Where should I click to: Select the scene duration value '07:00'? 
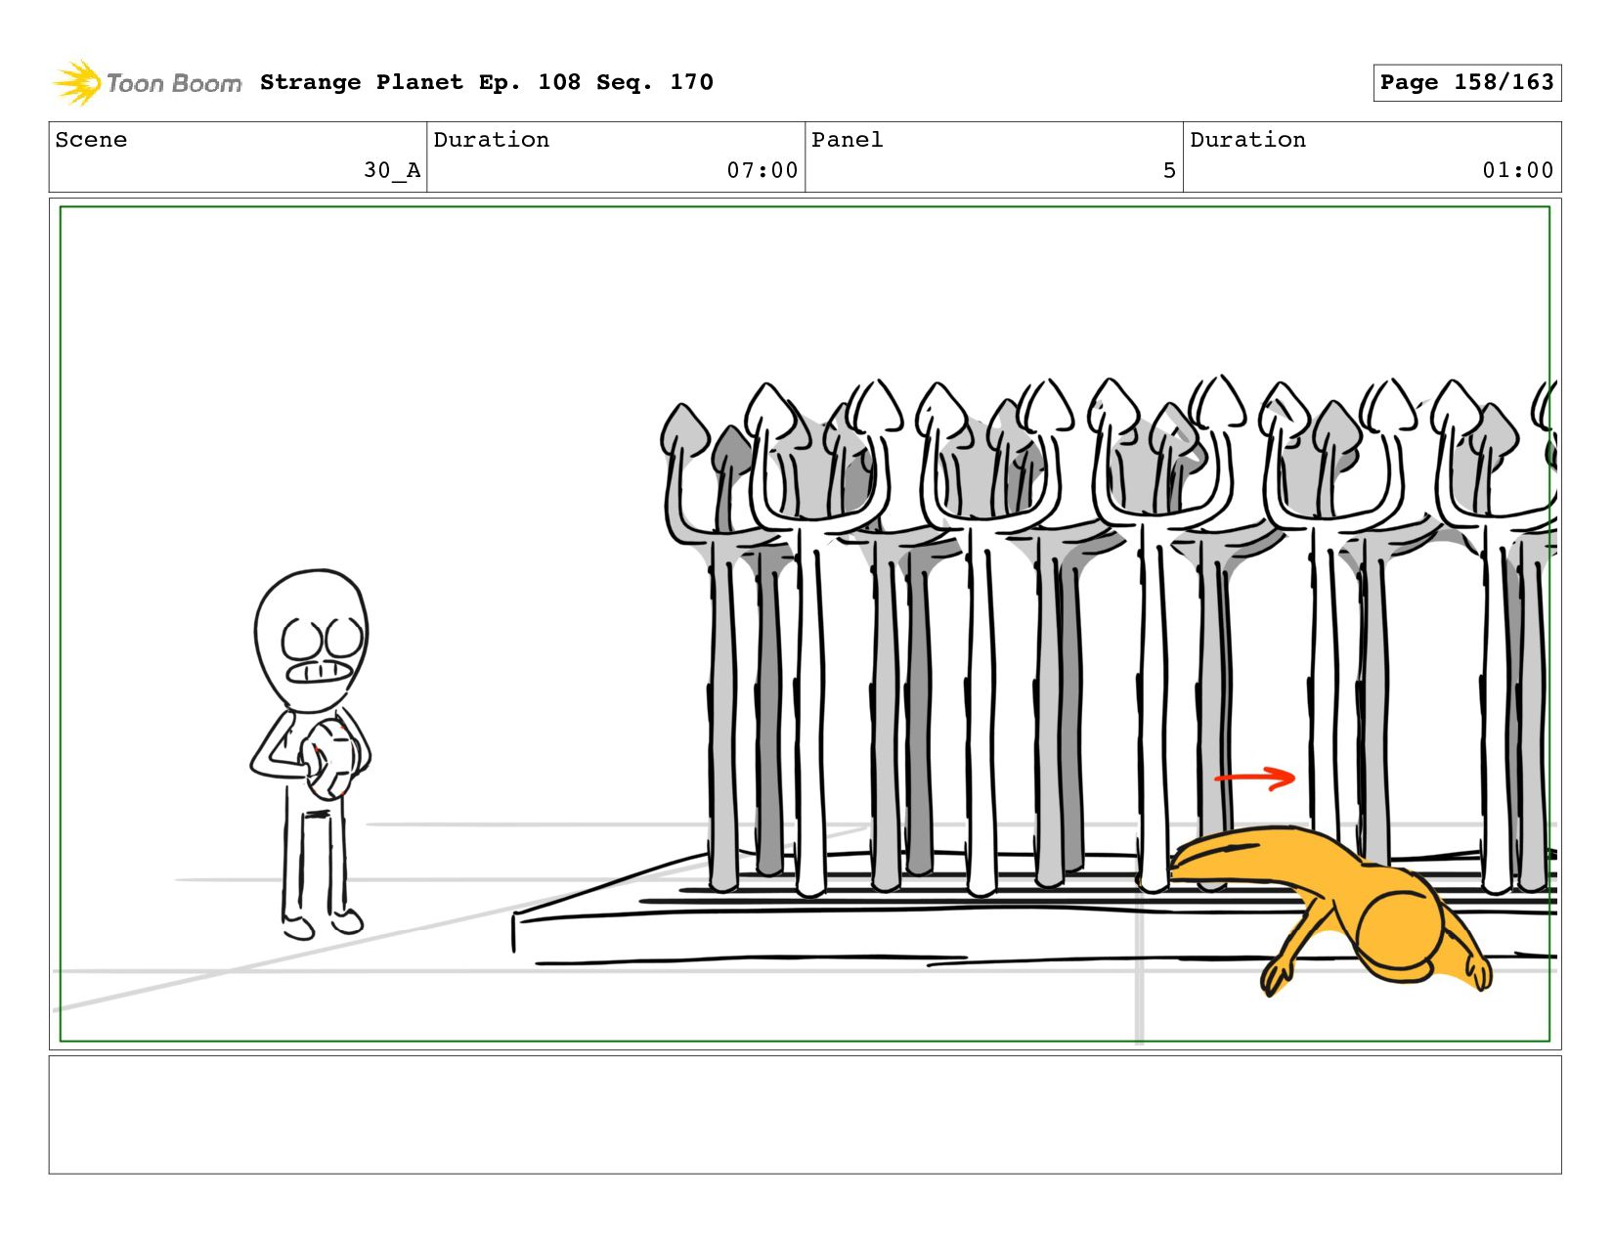point(763,170)
